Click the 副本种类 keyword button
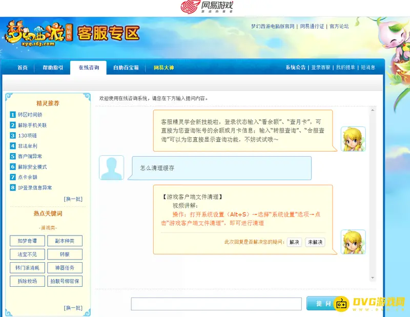The image size is (410, 317). (x=65, y=241)
